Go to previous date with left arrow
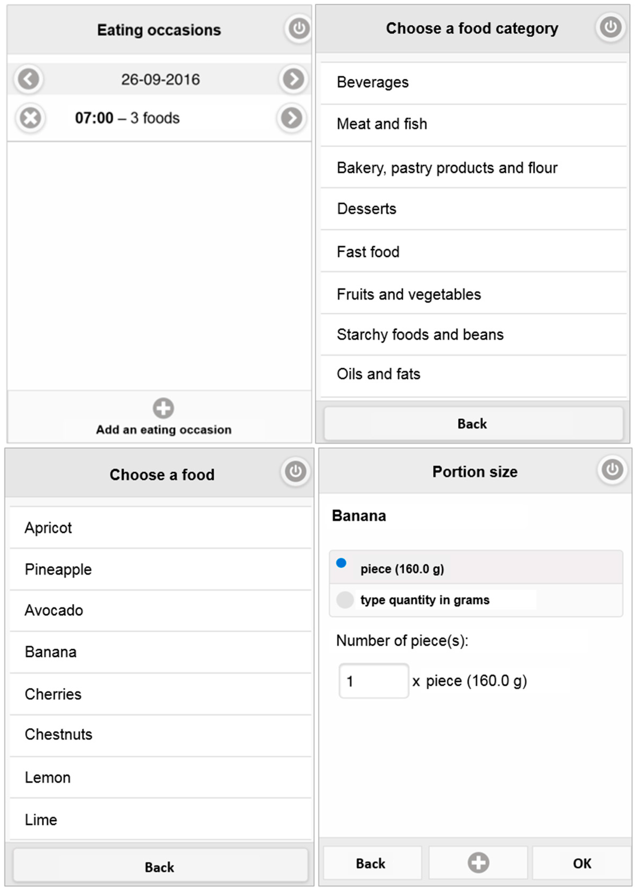 [29, 79]
